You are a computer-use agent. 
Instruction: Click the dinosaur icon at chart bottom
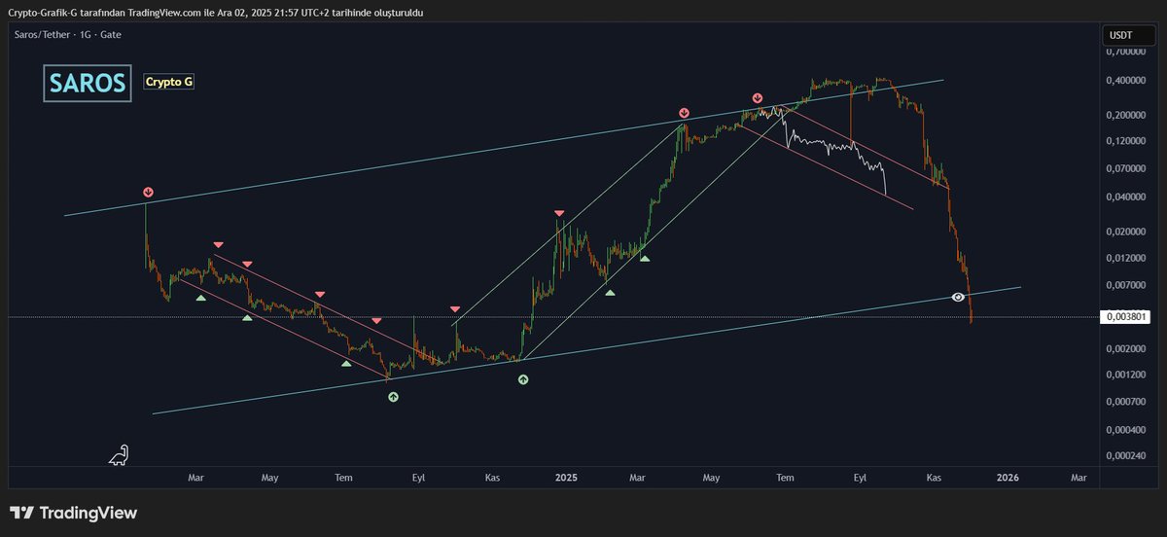point(119,454)
